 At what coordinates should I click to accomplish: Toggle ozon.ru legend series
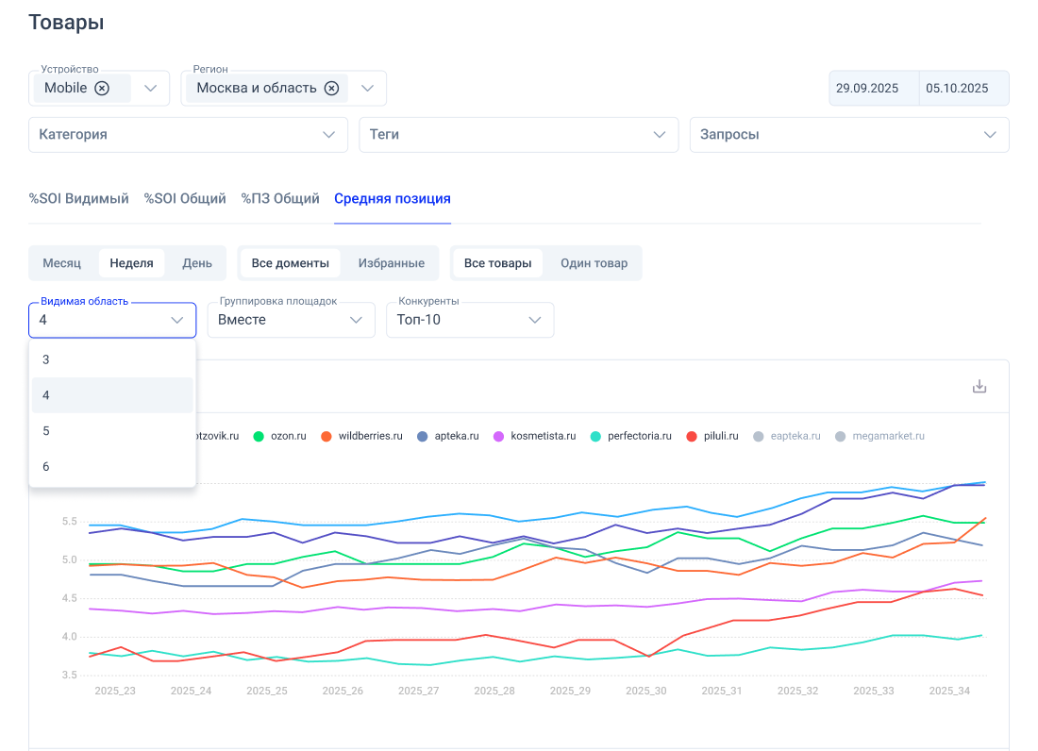280,436
